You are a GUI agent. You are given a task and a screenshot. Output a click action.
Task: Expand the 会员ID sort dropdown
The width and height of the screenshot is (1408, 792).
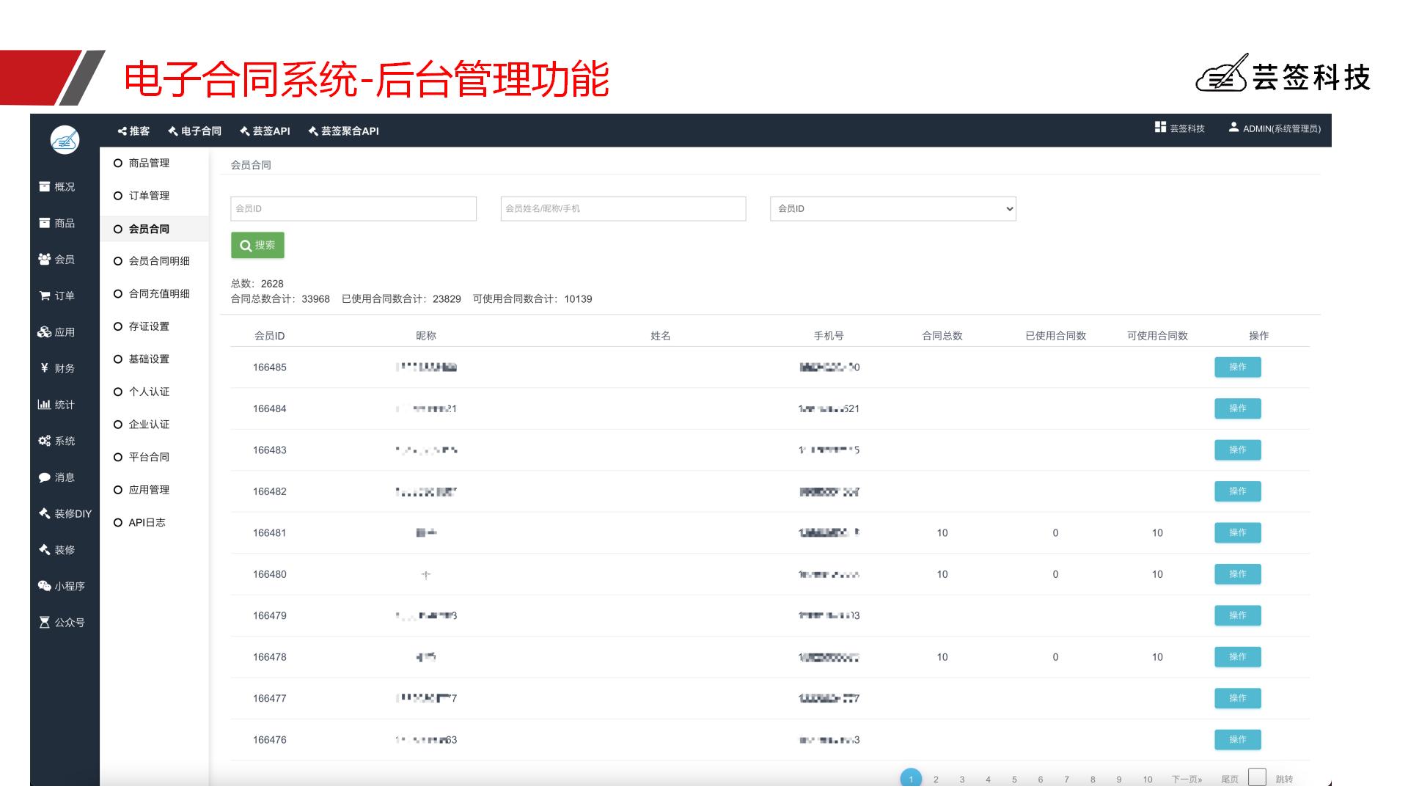click(x=892, y=209)
